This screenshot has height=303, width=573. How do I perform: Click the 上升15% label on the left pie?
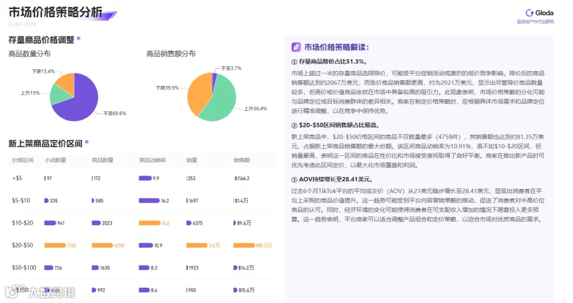[30, 93]
